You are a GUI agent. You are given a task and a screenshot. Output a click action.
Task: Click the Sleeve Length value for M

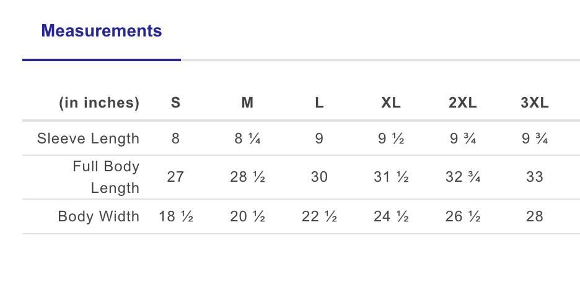click(247, 138)
